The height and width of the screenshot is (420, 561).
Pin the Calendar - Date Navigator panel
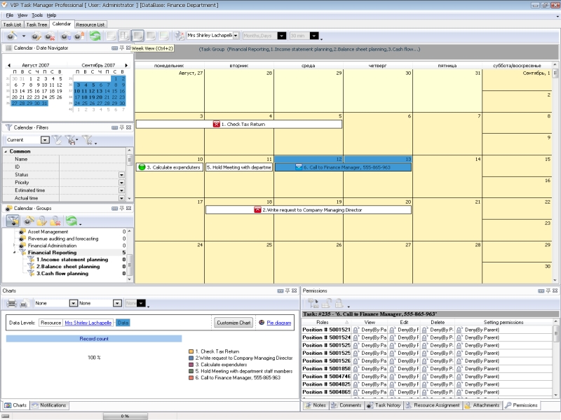(x=121, y=48)
